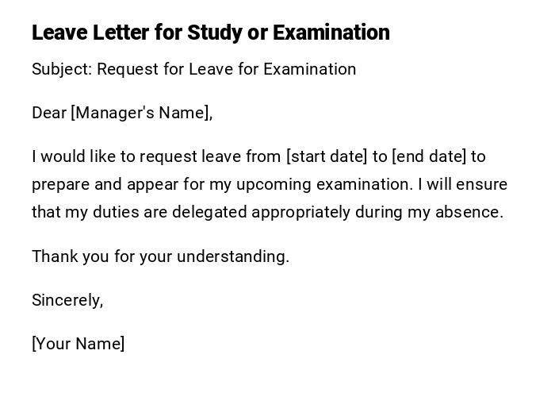The image size is (555, 393).
Task: Click the "Sincerely," closing line
Action: (x=67, y=300)
